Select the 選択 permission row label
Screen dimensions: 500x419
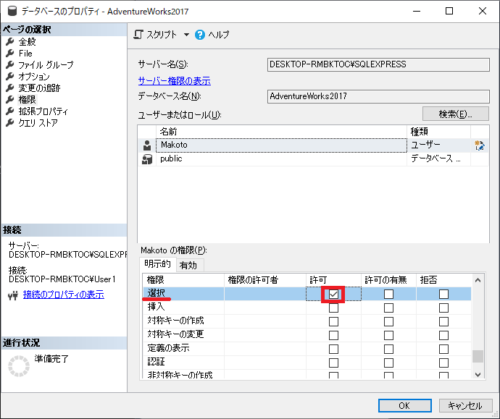(157, 293)
